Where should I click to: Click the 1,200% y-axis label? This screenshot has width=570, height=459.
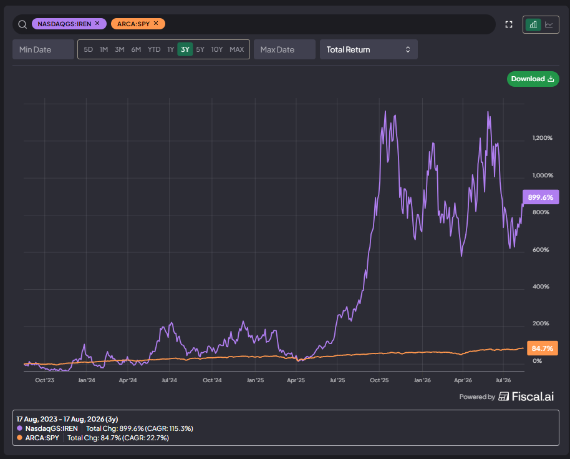tap(543, 137)
